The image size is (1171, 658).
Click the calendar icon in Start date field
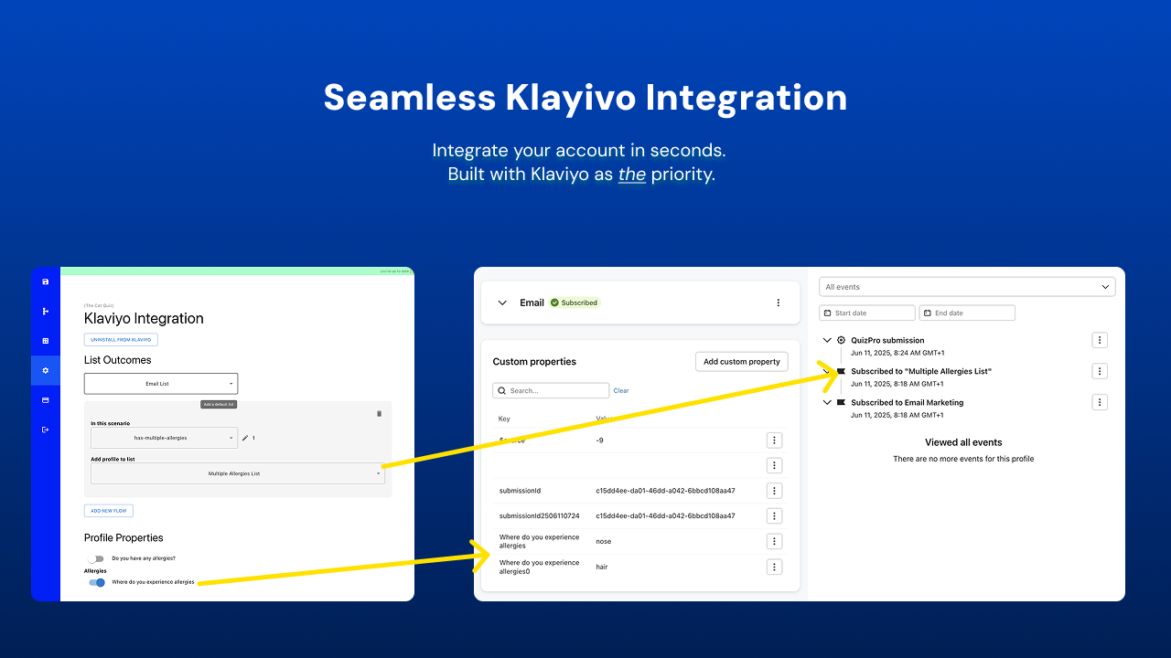pos(828,313)
